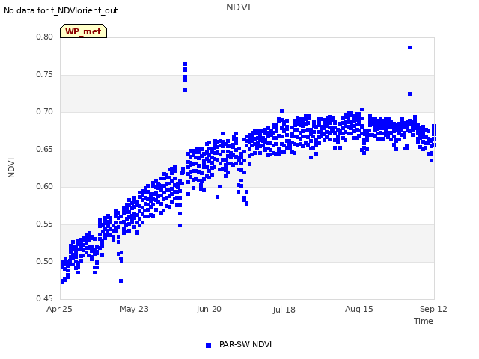Select the PAR-SW NDVI legend label
This screenshot has height=359, width=479.
point(245,344)
